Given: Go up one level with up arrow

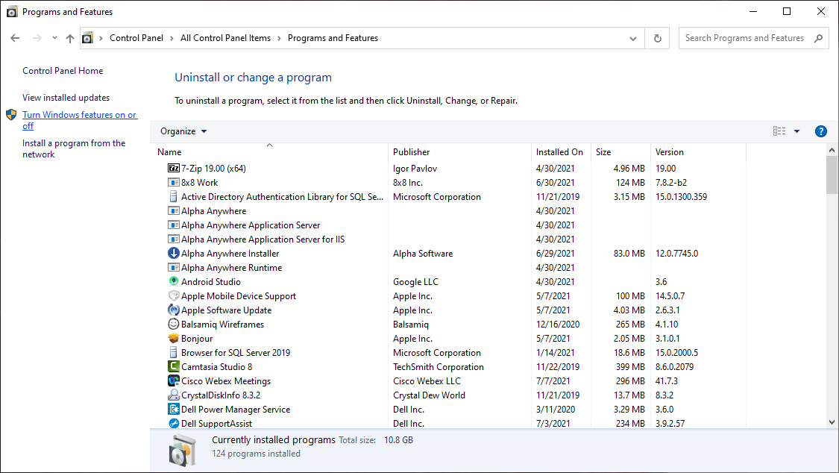Looking at the screenshot, I should pos(69,38).
